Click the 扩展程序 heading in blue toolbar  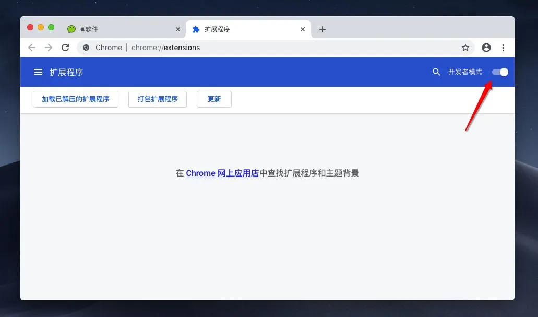(x=67, y=72)
